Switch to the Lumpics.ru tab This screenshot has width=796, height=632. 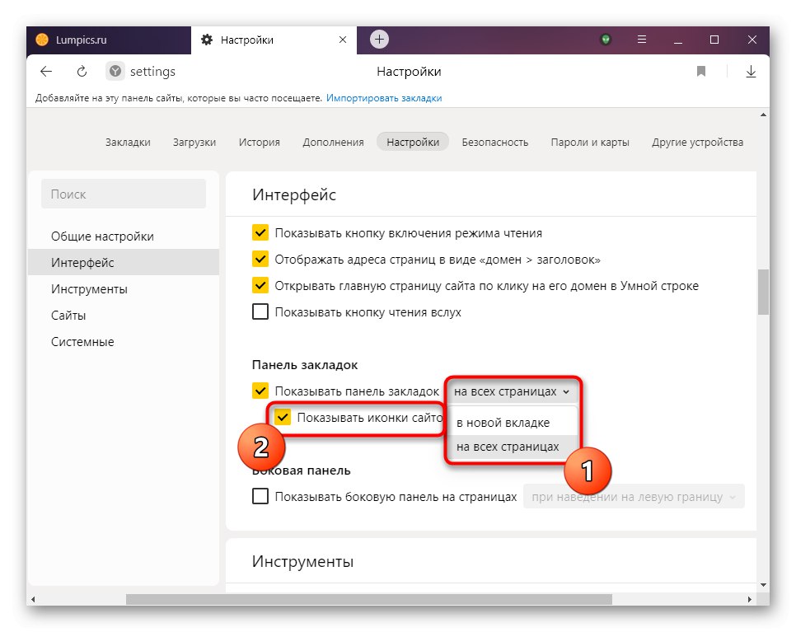tap(109, 40)
